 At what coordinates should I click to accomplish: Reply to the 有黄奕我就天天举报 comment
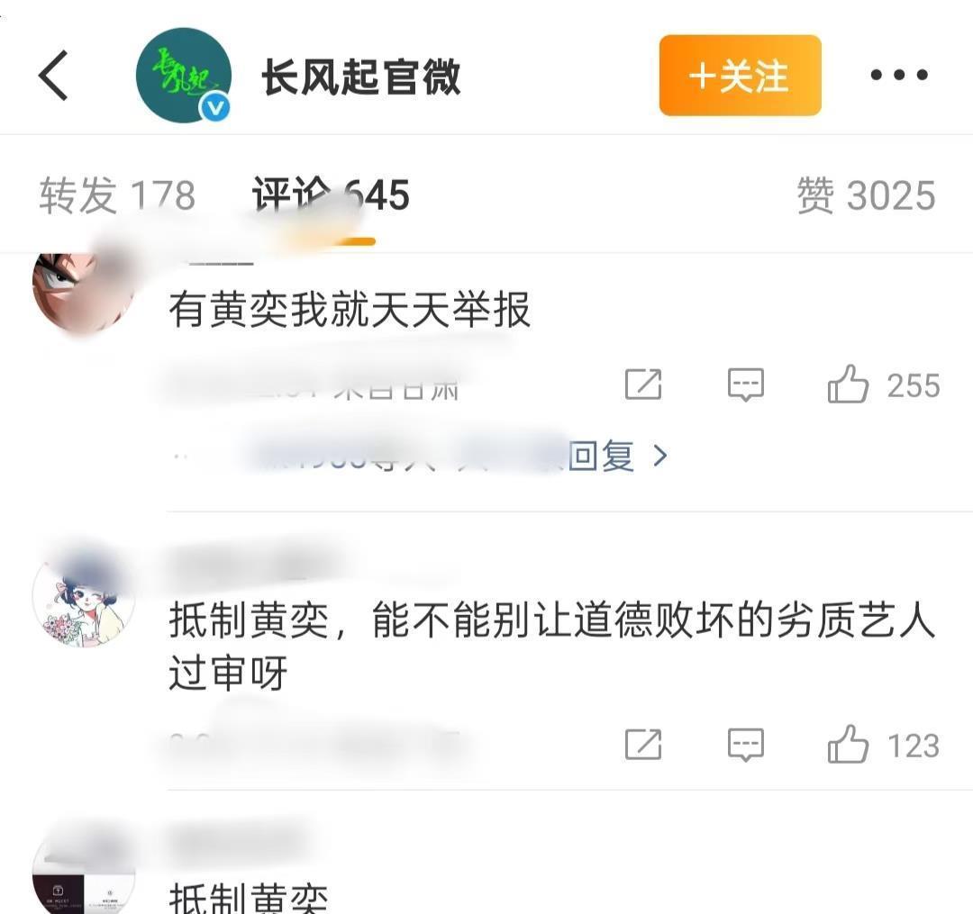746,385
